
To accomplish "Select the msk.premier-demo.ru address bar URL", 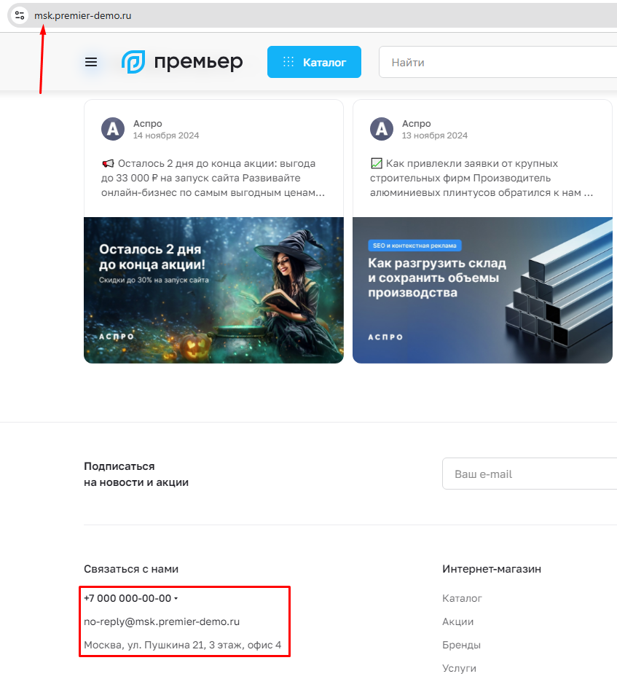I will (83, 15).
